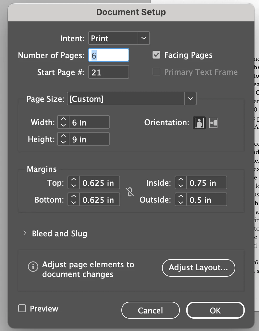
Task: Decrease Inside margin with down stepper
Action: coord(180,186)
